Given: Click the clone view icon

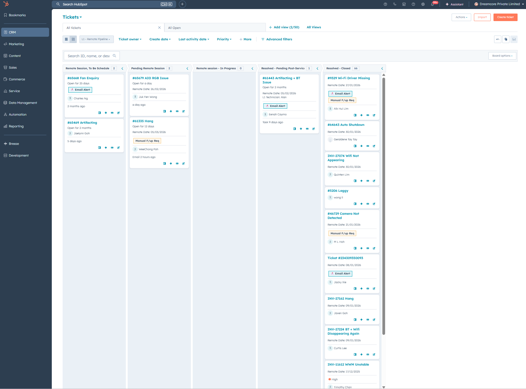Looking at the screenshot, I should 506,39.
